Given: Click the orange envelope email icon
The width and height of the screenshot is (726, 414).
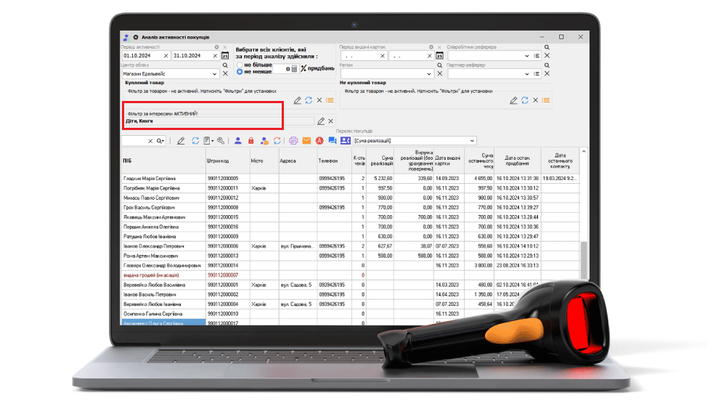Looking at the screenshot, I should 306,141.
